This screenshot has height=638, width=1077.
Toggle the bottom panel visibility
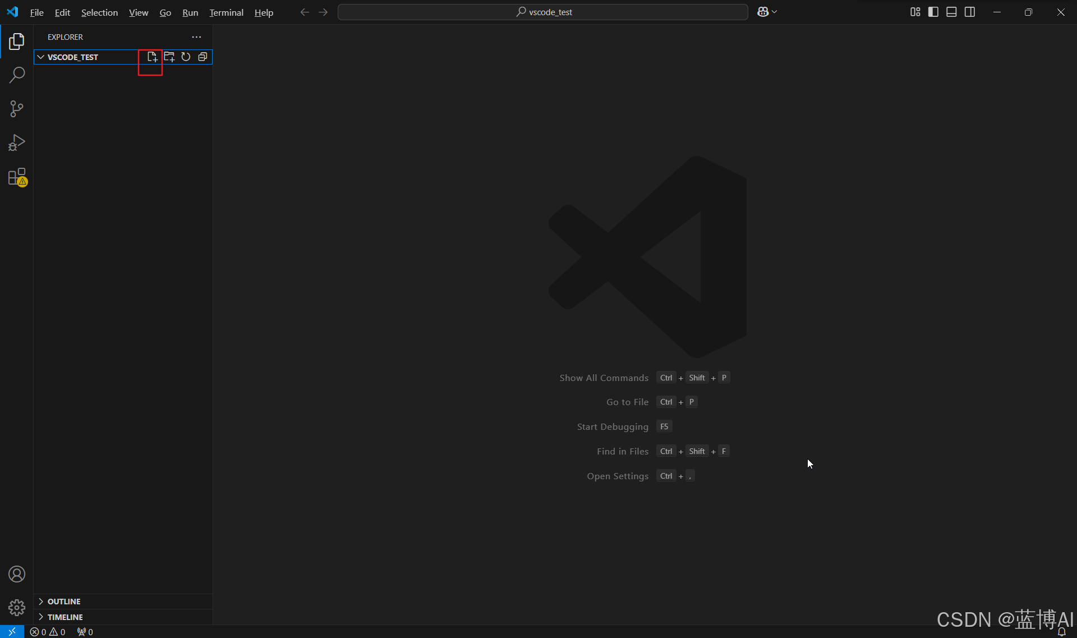pos(951,12)
